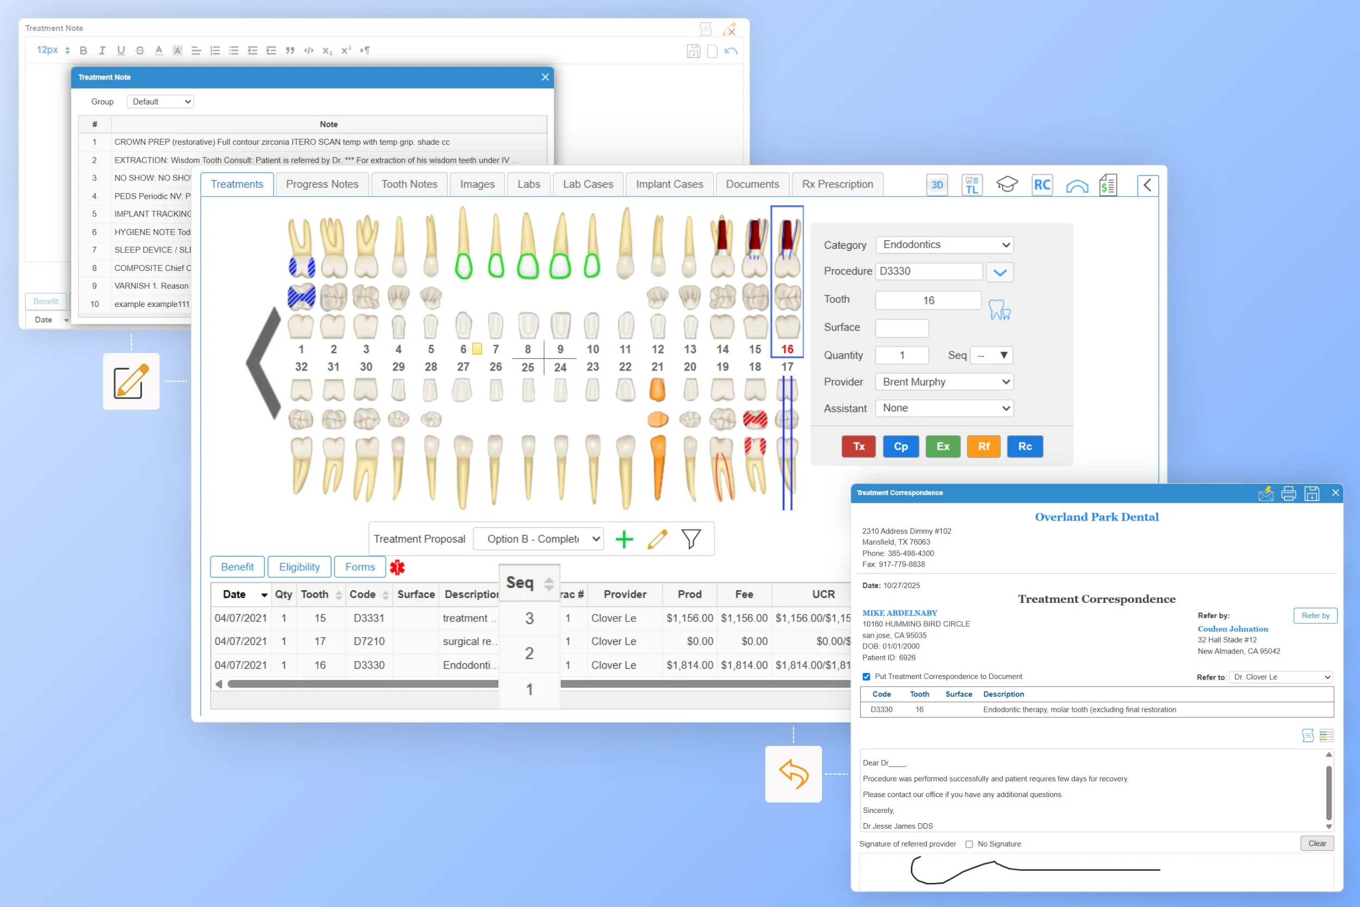Viewport: 1360px width, 907px height.
Task: Check the No Signature checkbox
Action: (x=969, y=844)
